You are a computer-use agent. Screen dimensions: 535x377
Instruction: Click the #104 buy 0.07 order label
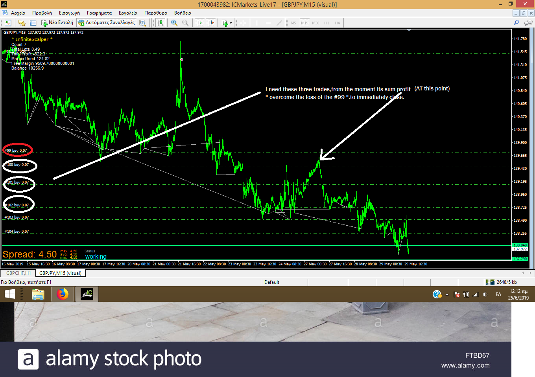[x=17, y=232]
